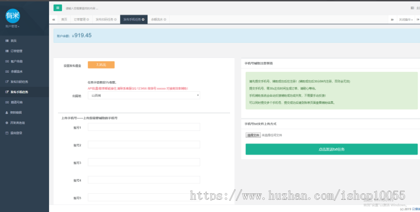This screenshot has height=212, width=420.
Task: Open the sidebar item below 发布手机任务
Action: tap(24, 102)
